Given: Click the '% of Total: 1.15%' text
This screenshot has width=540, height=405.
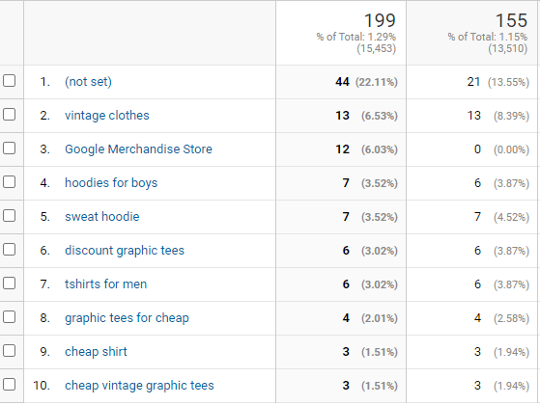Looking at the screenshot, I should coord(487,37).
